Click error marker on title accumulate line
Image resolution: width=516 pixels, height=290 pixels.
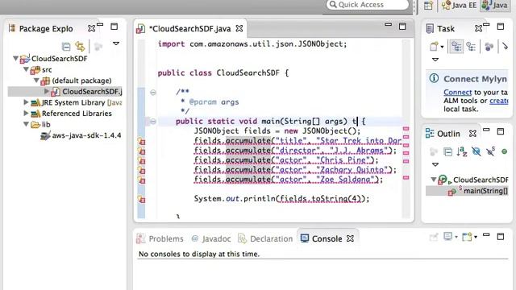pyautogui.click(x=142, y=142)
